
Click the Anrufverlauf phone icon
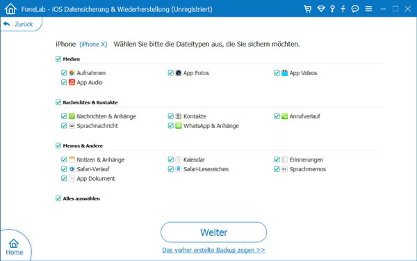pos(284,116)
